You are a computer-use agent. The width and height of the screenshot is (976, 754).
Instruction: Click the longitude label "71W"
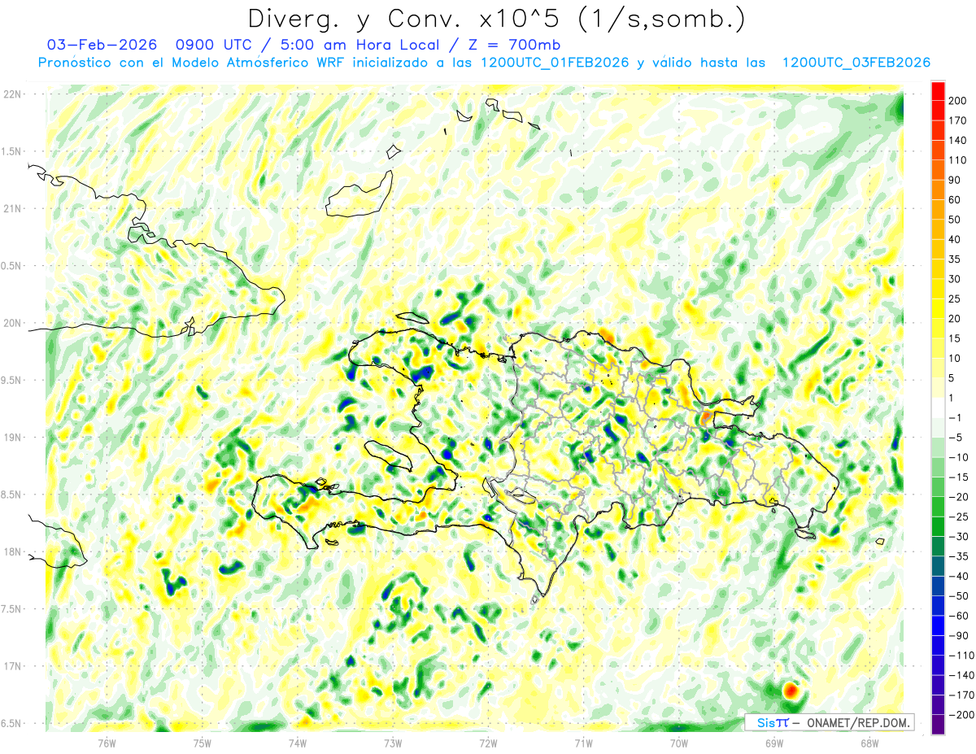[583, 743]
